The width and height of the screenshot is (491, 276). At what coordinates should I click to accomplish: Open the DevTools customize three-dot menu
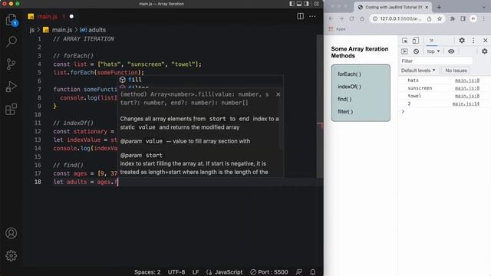473,41
